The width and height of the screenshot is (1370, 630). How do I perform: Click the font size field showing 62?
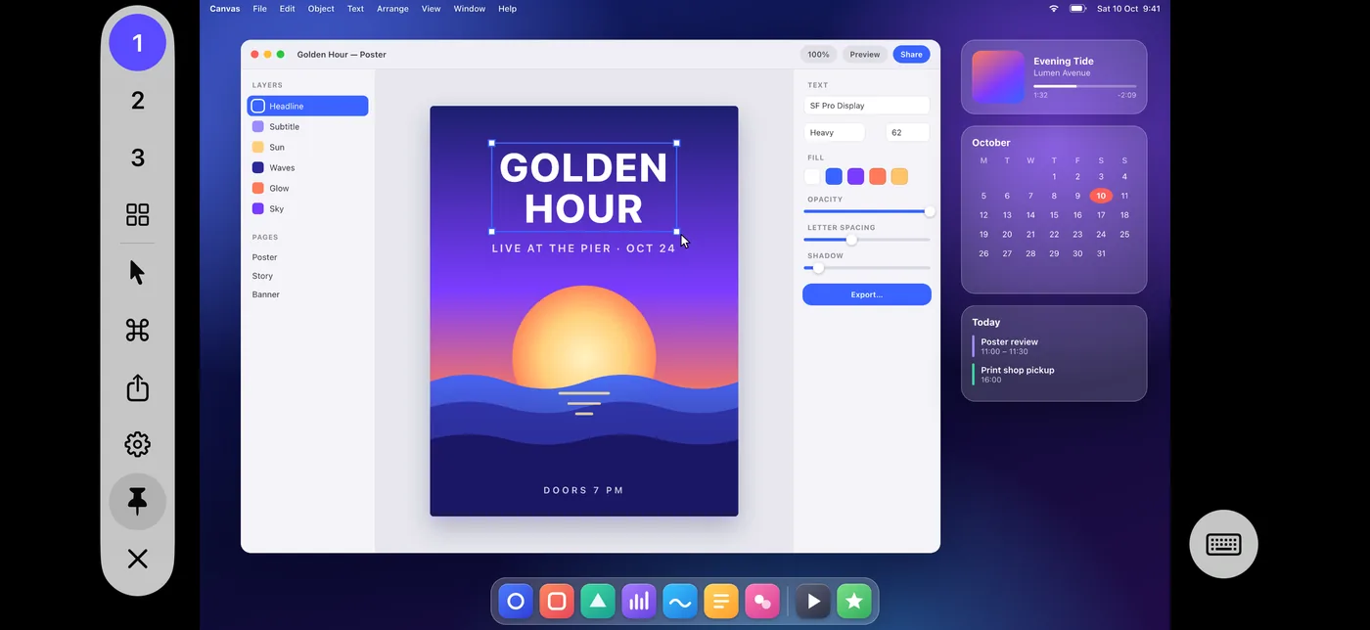point(907,133)
